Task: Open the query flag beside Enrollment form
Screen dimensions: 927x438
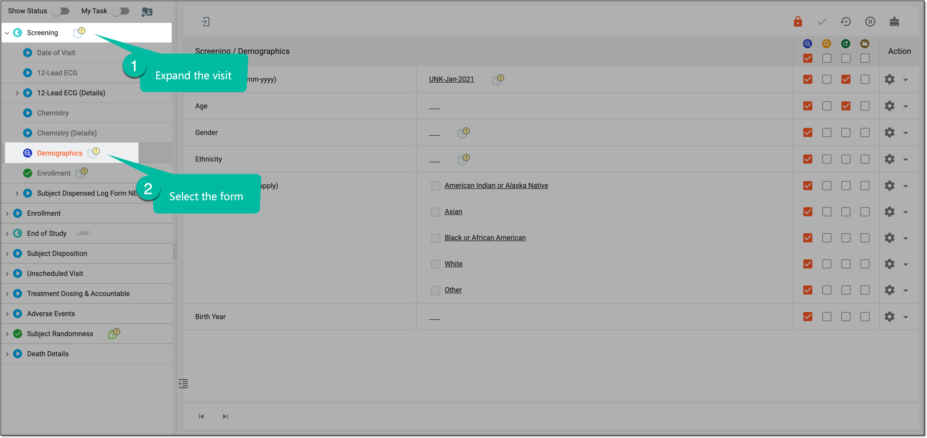Action: (x=82, y=172)
